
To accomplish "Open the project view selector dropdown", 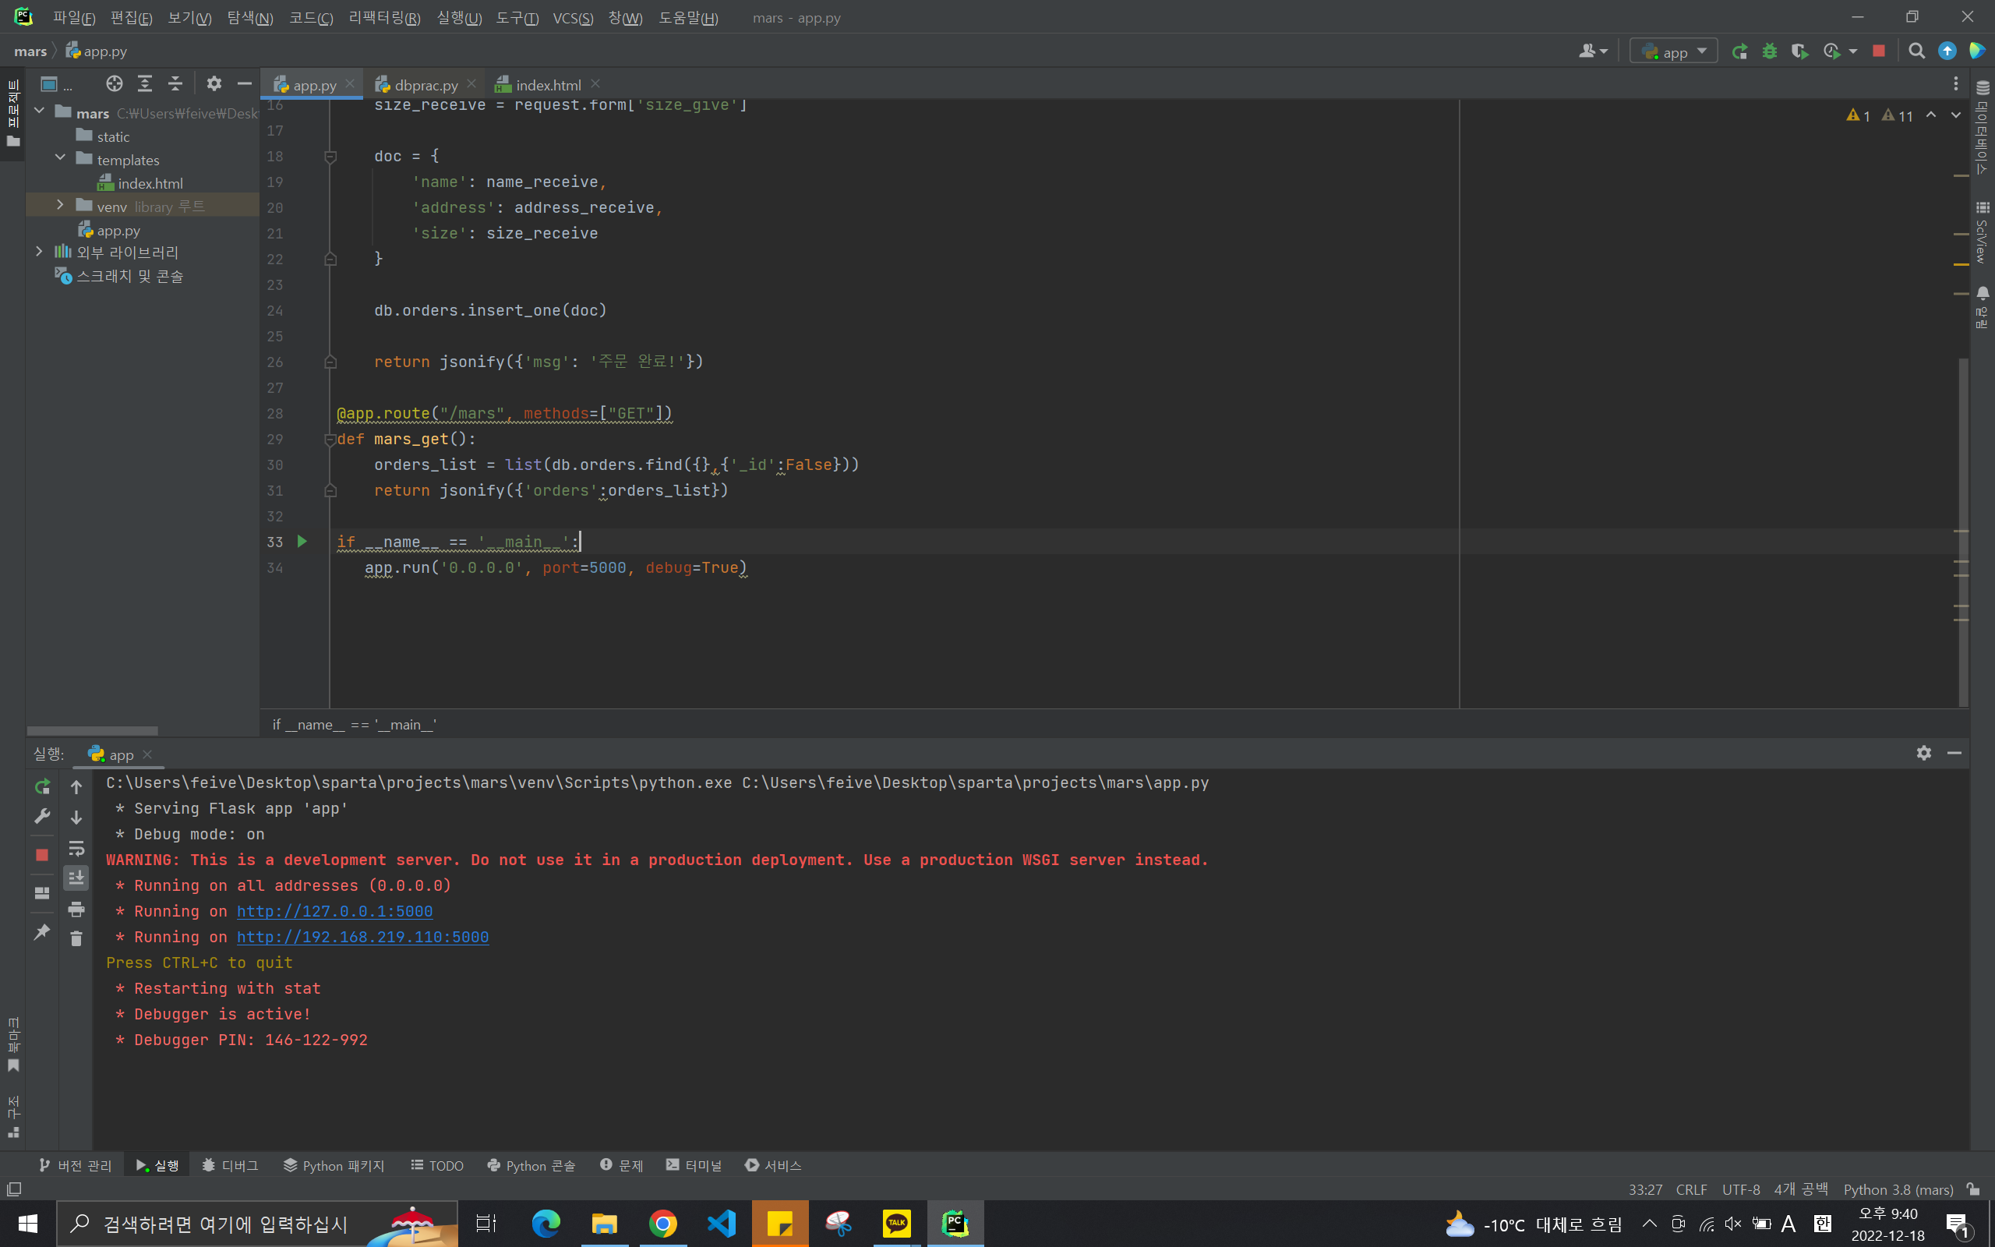I will pyautogui.click(x=56, y=84).
